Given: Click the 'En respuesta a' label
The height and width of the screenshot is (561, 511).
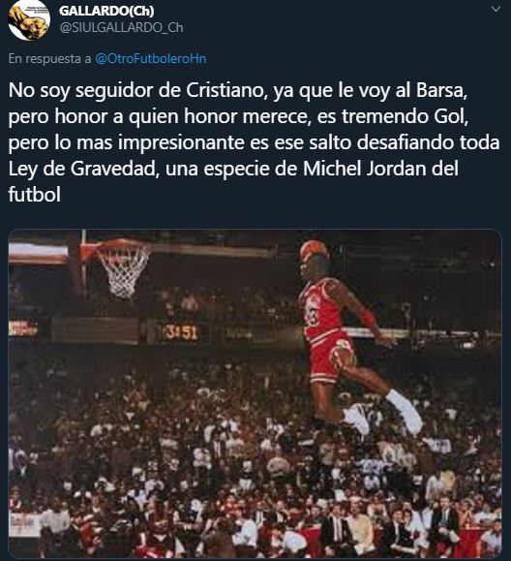Looking at the screenshot, I should click(49, 59).
